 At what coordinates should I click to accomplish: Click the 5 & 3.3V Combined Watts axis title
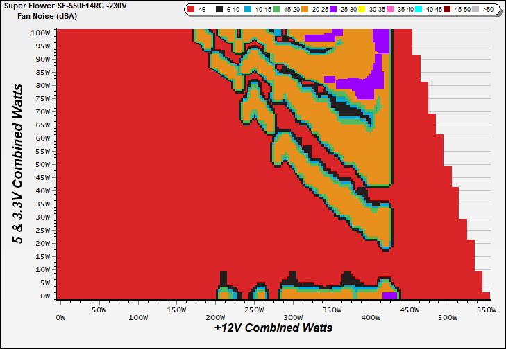(x=24, y=163)
